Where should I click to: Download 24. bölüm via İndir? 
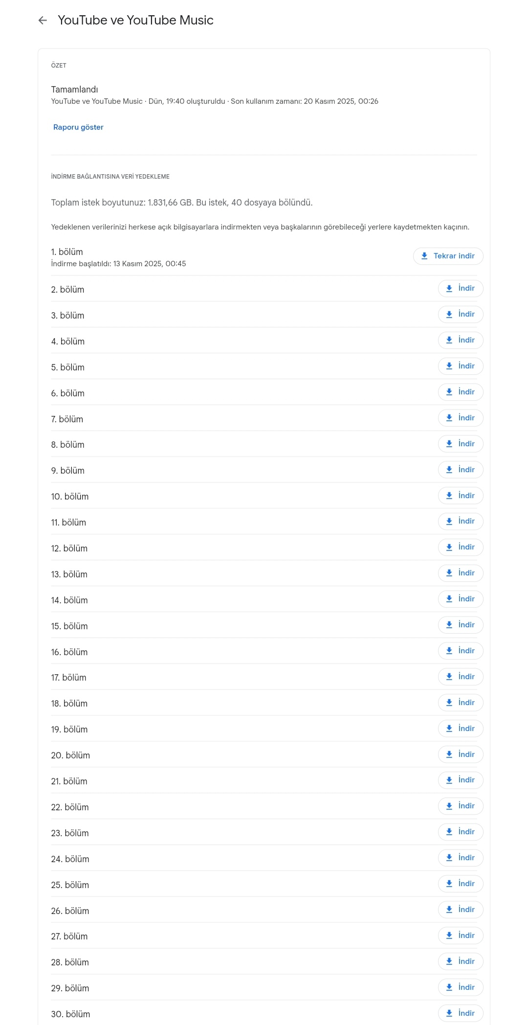[x=461, y=858]
